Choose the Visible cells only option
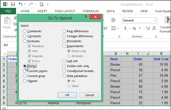 click(x=64, y=66)
